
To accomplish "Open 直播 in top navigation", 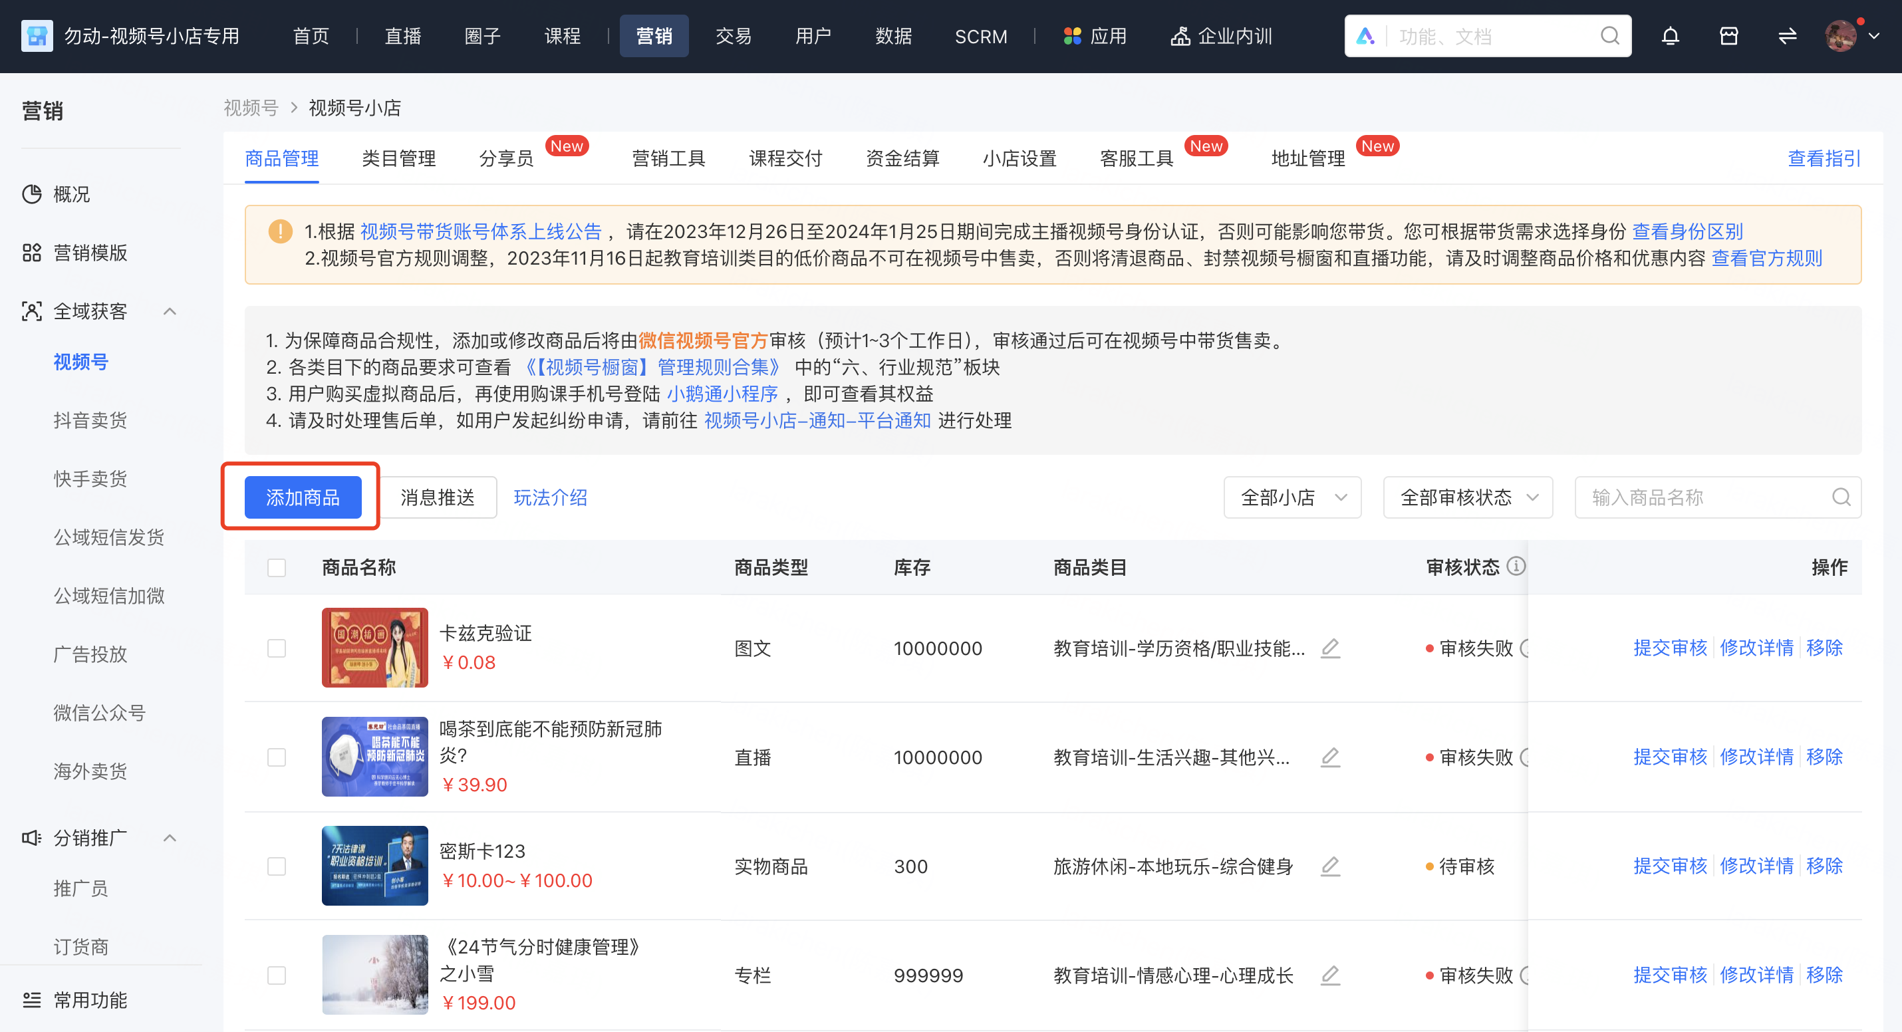I will 402,35.
